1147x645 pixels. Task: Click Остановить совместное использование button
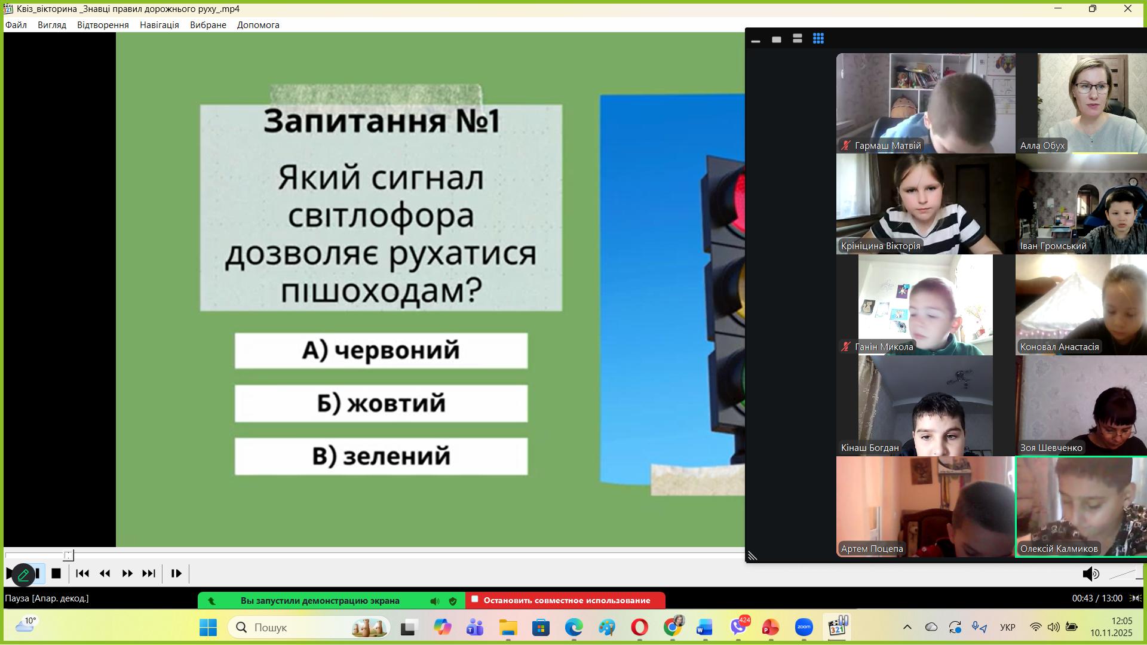click(565, 600)
